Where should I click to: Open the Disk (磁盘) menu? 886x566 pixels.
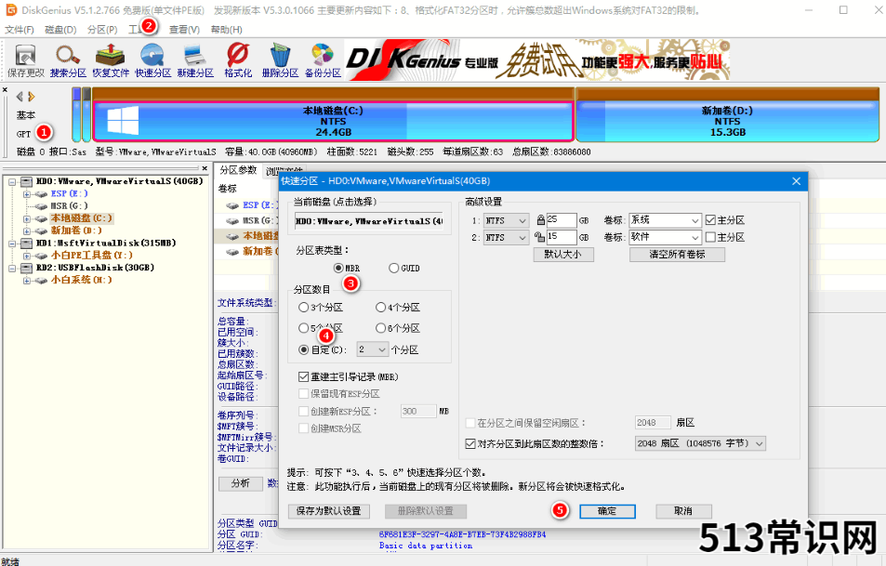[60, 30]
